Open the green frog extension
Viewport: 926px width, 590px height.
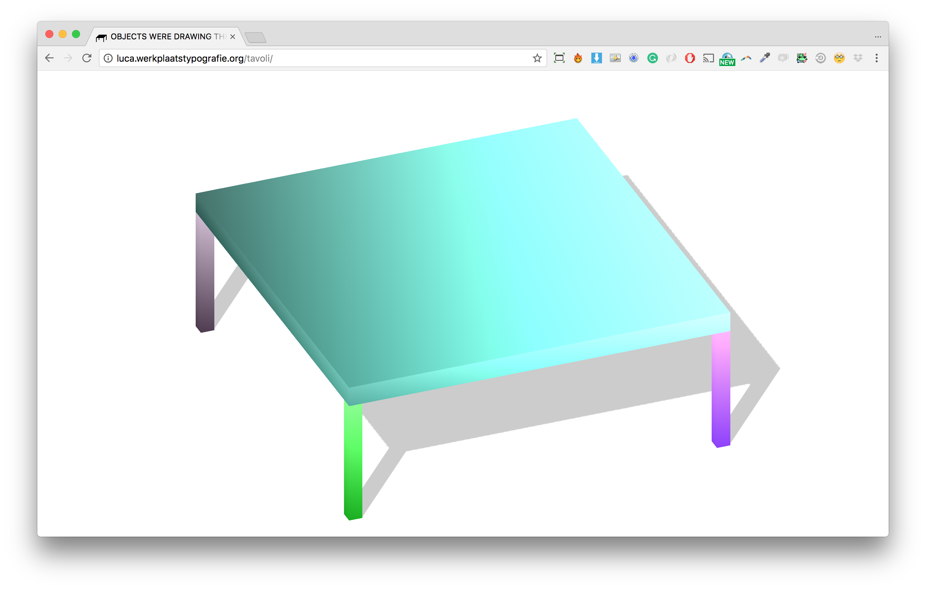click(x=802, y=58)
